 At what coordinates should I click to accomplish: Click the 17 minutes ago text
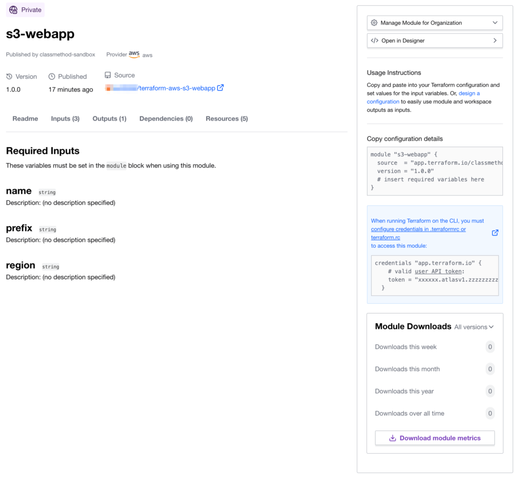click(71, 89)
